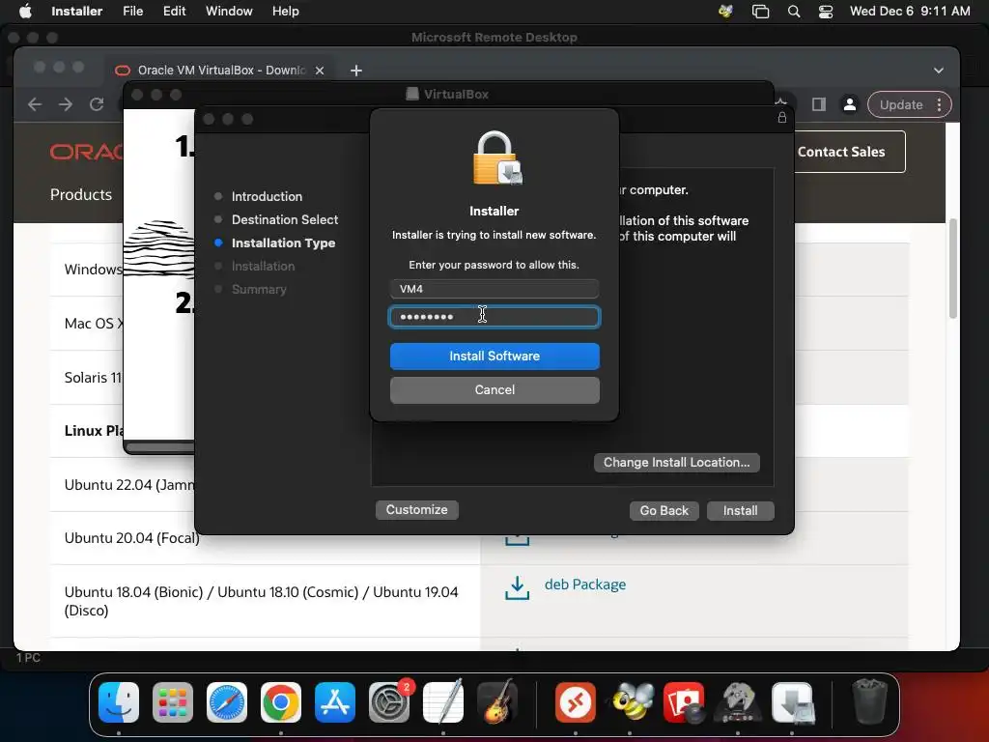The height and width of the screenshot is (742, 989).
Task: Click the Installer icon in the Dock
Action: point(792,701)
